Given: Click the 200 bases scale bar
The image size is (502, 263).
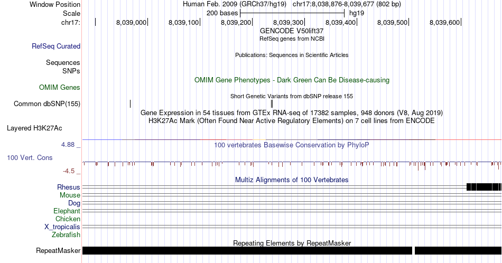Looking at the screenshot, I should pos(292,13).
